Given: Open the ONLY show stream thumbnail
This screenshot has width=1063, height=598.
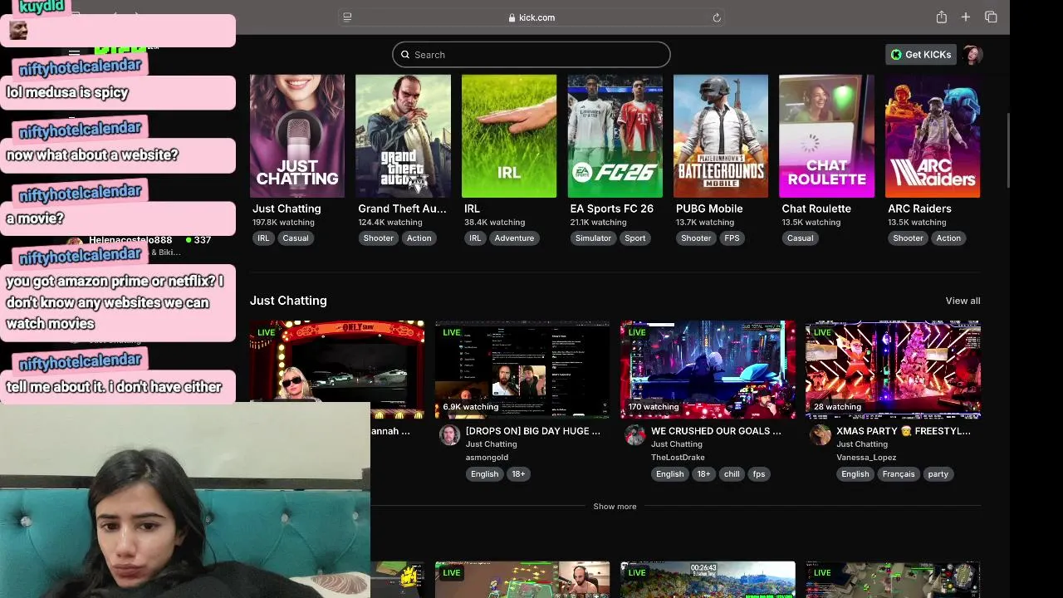Looking at the screenshot, I should 337,362.
